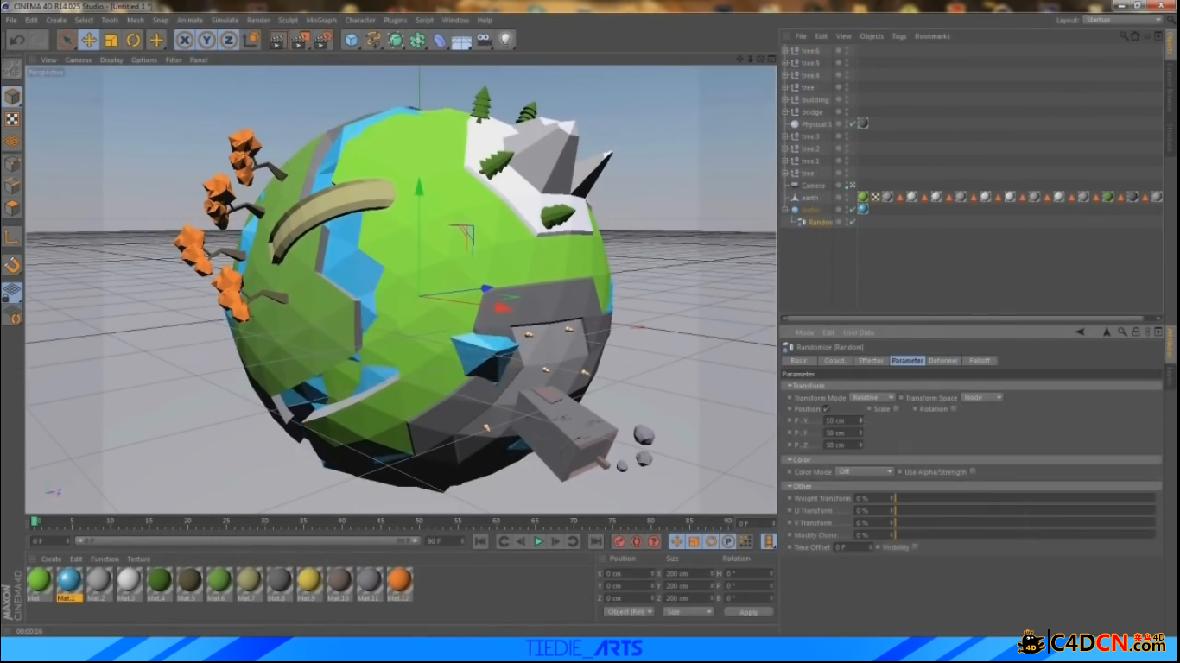Switch to the Effector tab
Screen dimensions: 1180x663
[871, 361]
